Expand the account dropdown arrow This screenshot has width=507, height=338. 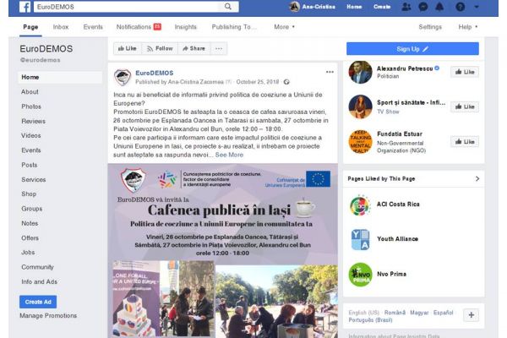coord(477,7)
